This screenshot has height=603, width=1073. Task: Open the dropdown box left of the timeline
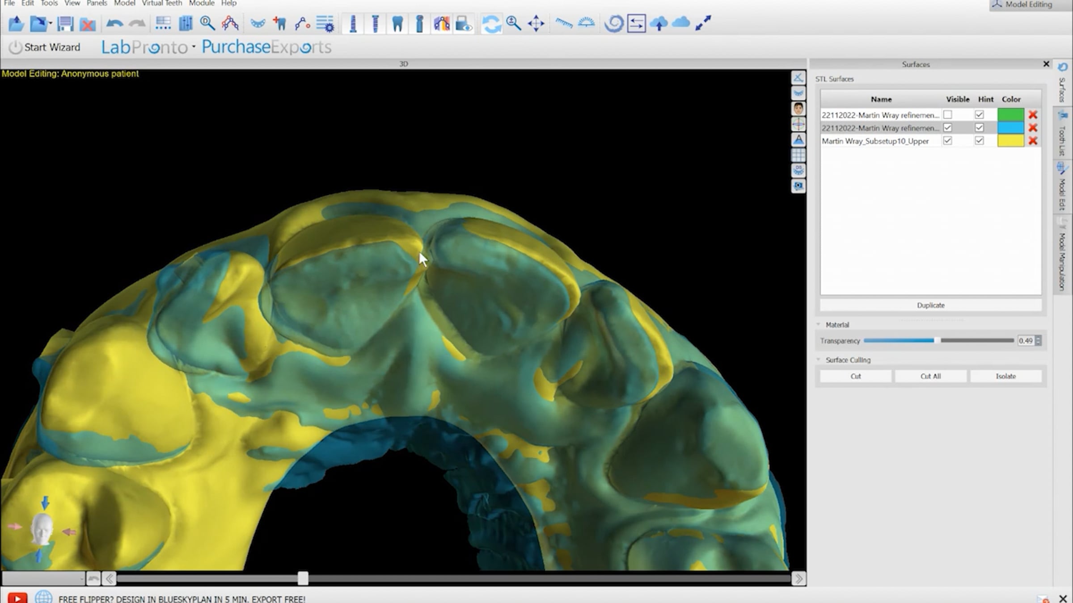click(x=43, y=579)
